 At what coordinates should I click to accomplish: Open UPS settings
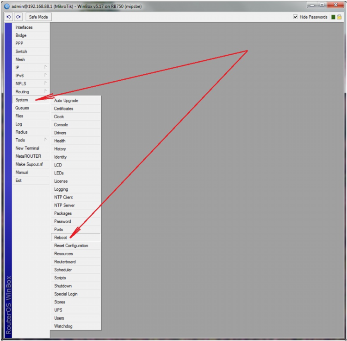pyautogui.click(x=76, y=310)
